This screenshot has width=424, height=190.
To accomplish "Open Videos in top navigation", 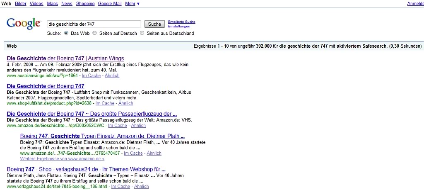I will click(36, 3).
